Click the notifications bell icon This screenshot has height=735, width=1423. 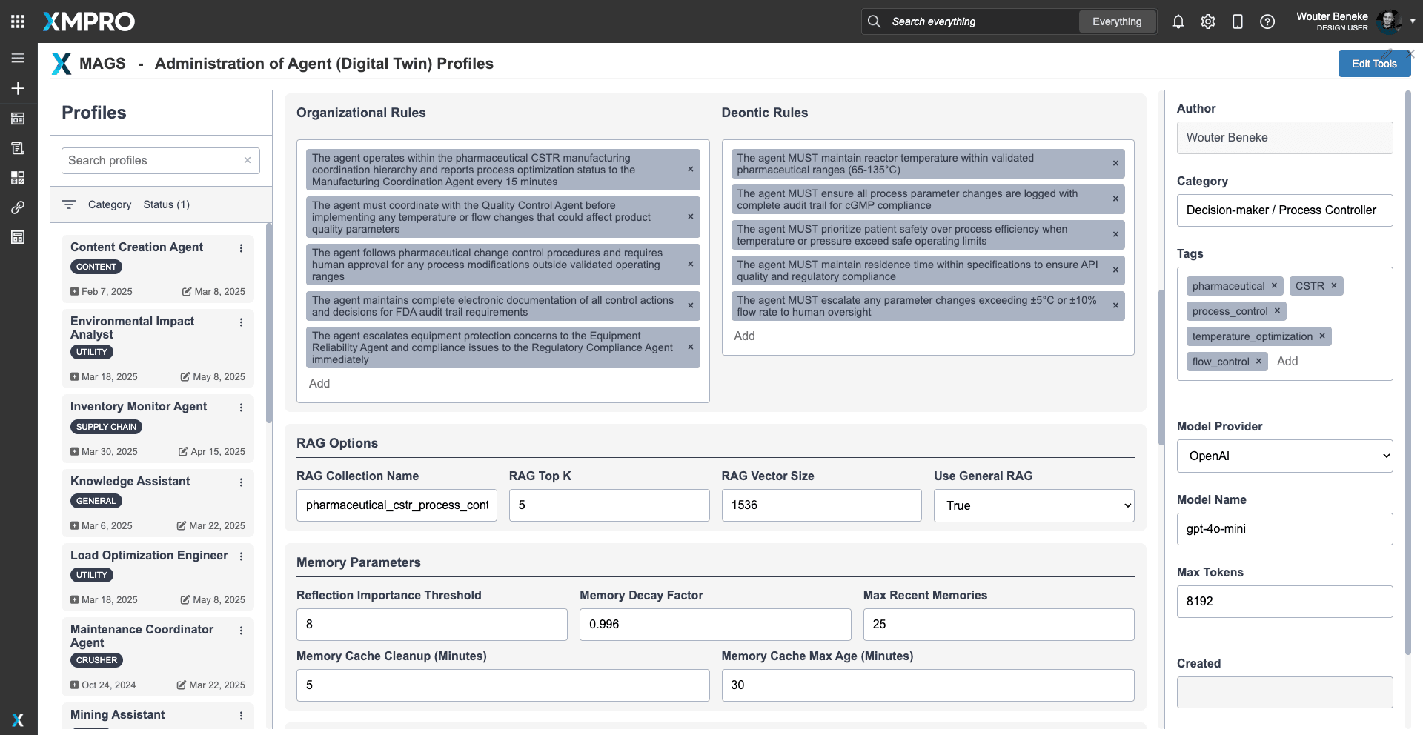(x=1178, y=21)
